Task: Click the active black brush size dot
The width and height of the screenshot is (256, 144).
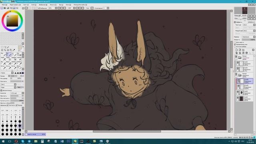Action: [20, 126]
